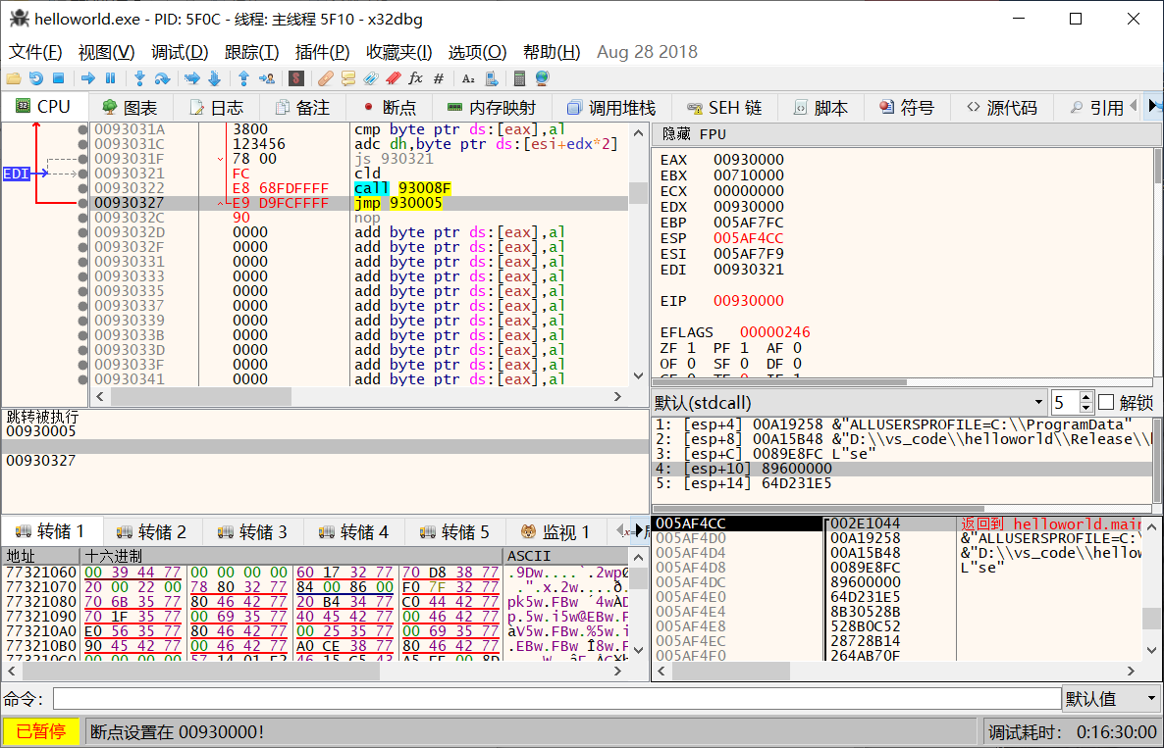Viewport: 1164px width, 748px height.
Task: Click the 地址 column header in dump
Action: [41, 556]
